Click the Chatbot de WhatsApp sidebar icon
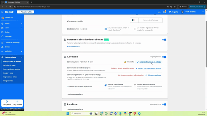Image resolution: width=207 pixels, height=116 pixels. pyautogui.click(x=2, y=43)
